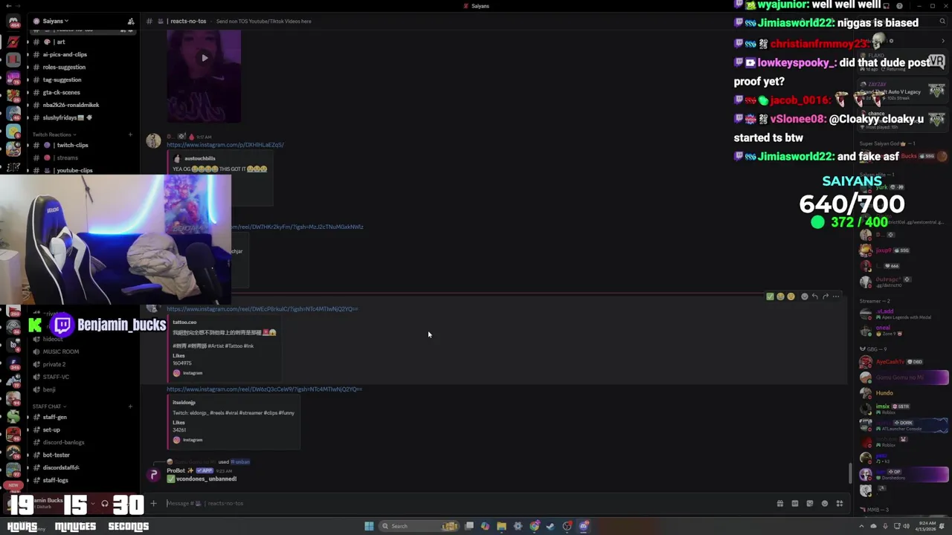952x535 pixels.
Task: Add the laughing emoji quick reaction
Action: click(780, 296)
